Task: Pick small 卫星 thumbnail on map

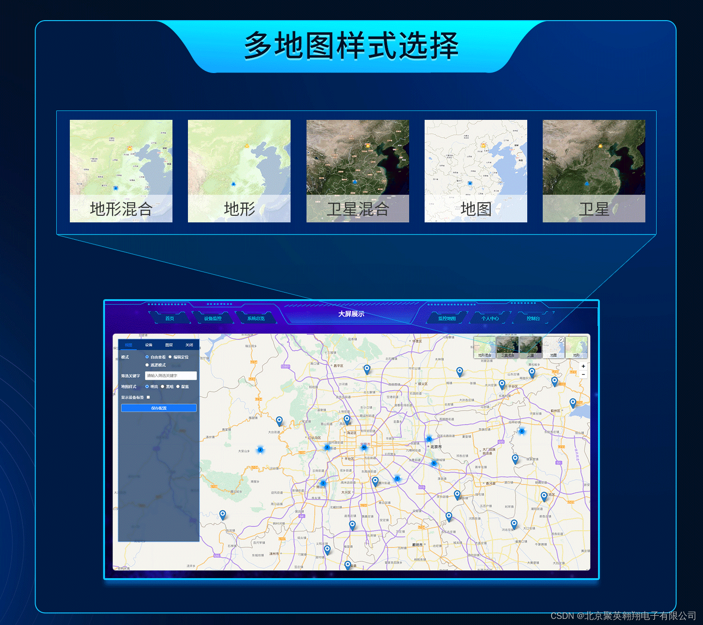Action: tap(531, 347)
